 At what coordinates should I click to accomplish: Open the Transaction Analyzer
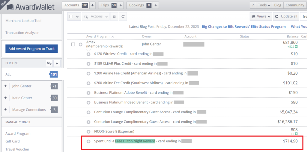(x=22, y=33)
